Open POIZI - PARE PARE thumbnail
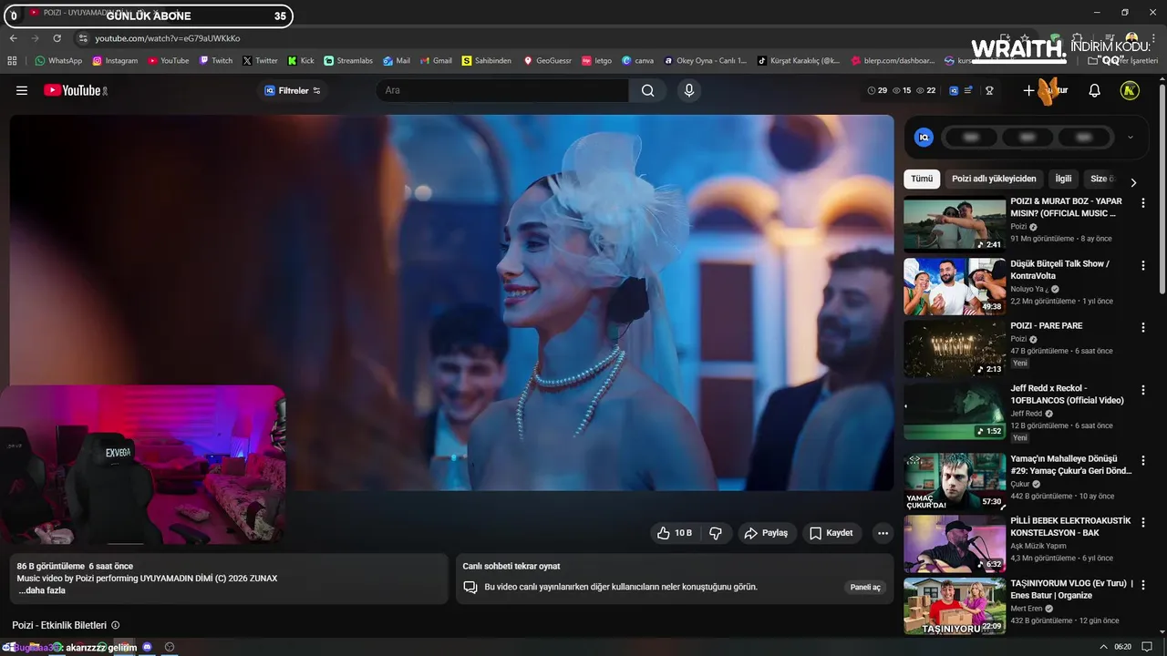The image size is (1167, 656). (x=955, y=348)
